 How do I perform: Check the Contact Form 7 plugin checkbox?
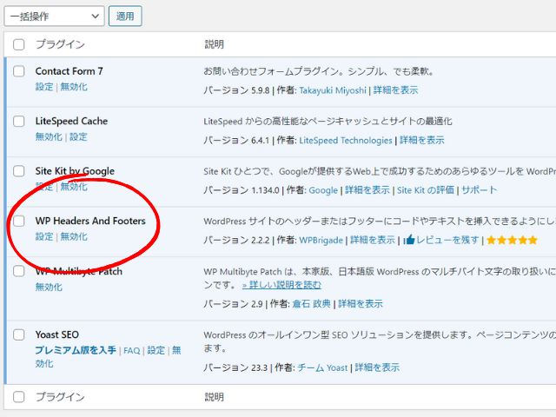click(19, 71)
